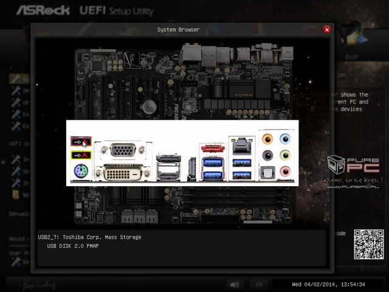The height and width of the screenshot is (292, 389).
Task: Select the vertical HDMI port
Action: [192, 169]
